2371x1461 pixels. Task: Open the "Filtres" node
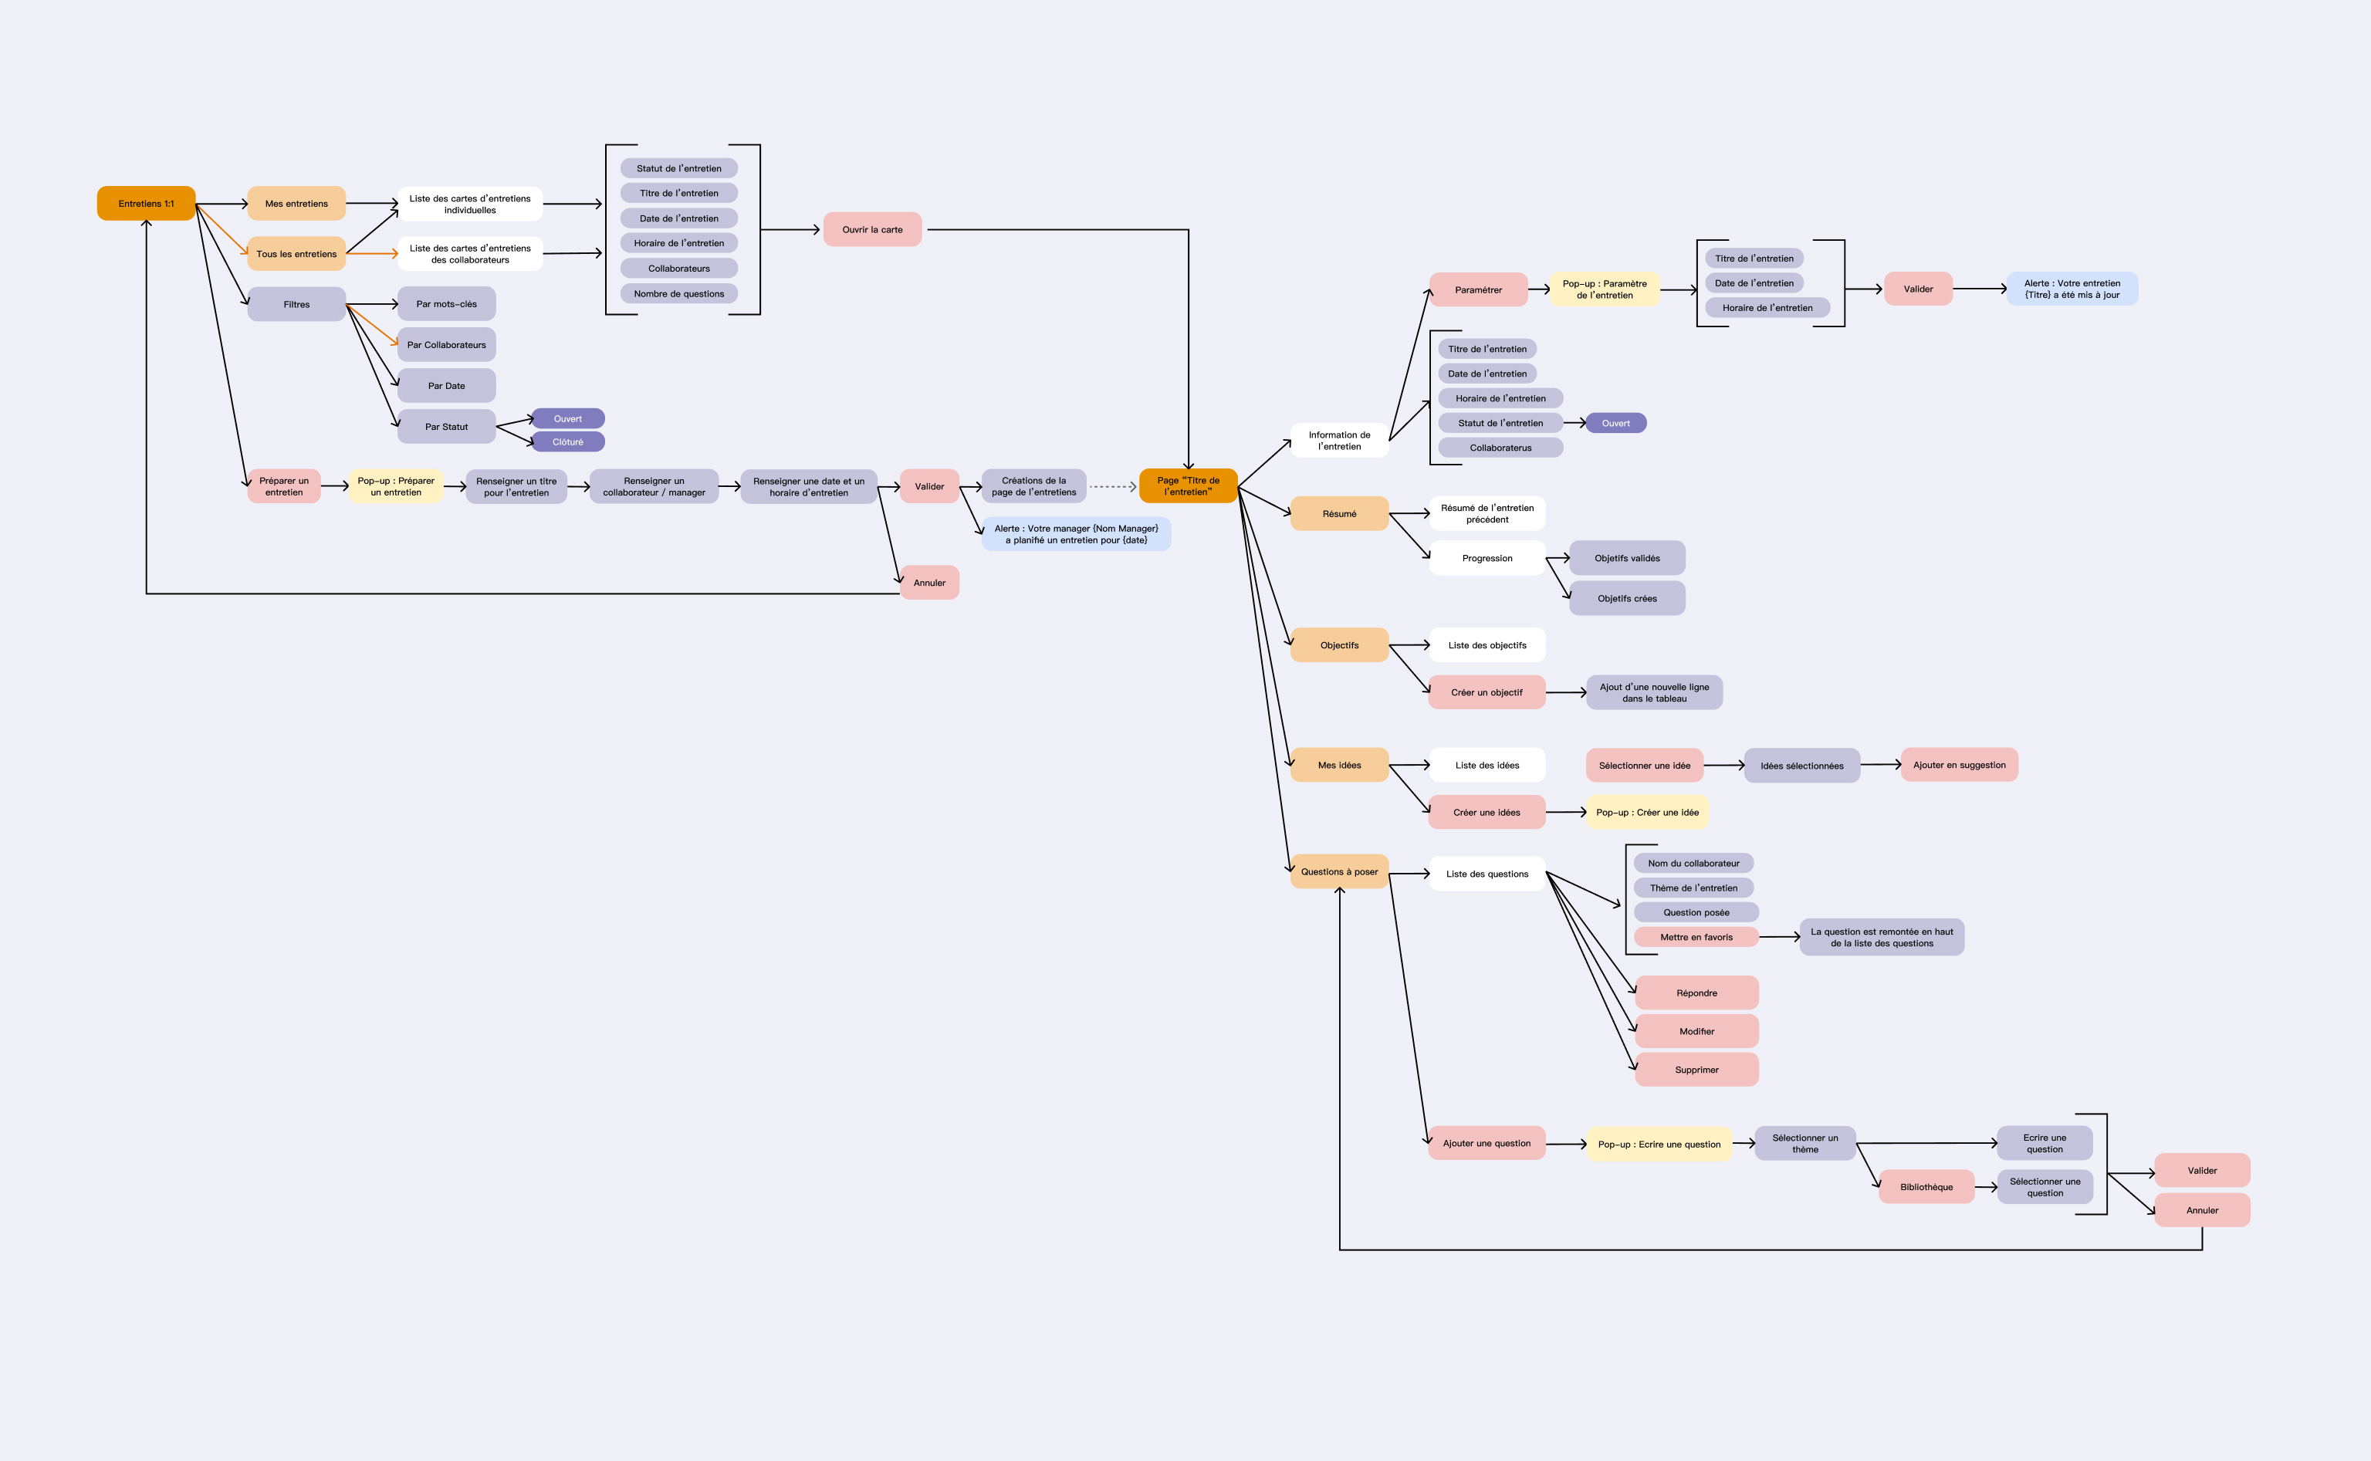point(296,303)
